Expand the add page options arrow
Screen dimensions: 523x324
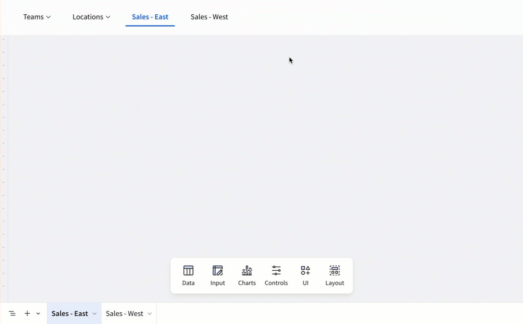(38, 314)
